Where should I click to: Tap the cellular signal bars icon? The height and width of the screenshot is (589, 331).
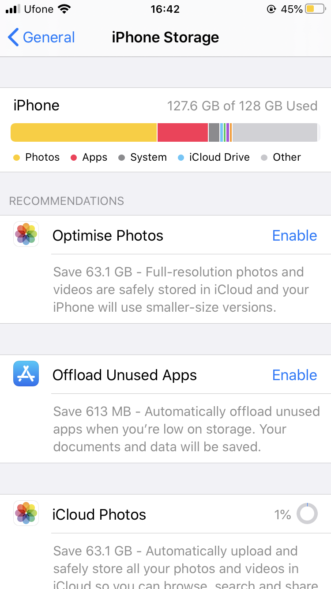click(x=13, y=9)
